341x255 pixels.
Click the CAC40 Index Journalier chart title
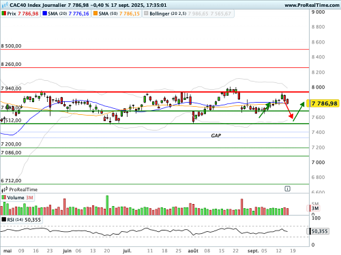click(x=38, y=5)
